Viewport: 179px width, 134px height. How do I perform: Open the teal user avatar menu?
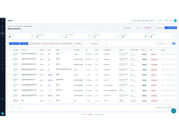(x=175, y=21)
